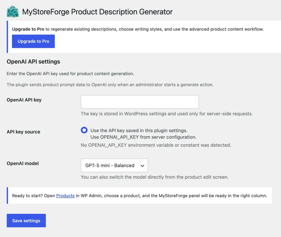Click the 'MyStoreForge Product Description Generator' page title
This screenshot has height=237, width=281.
pos(97,12)
